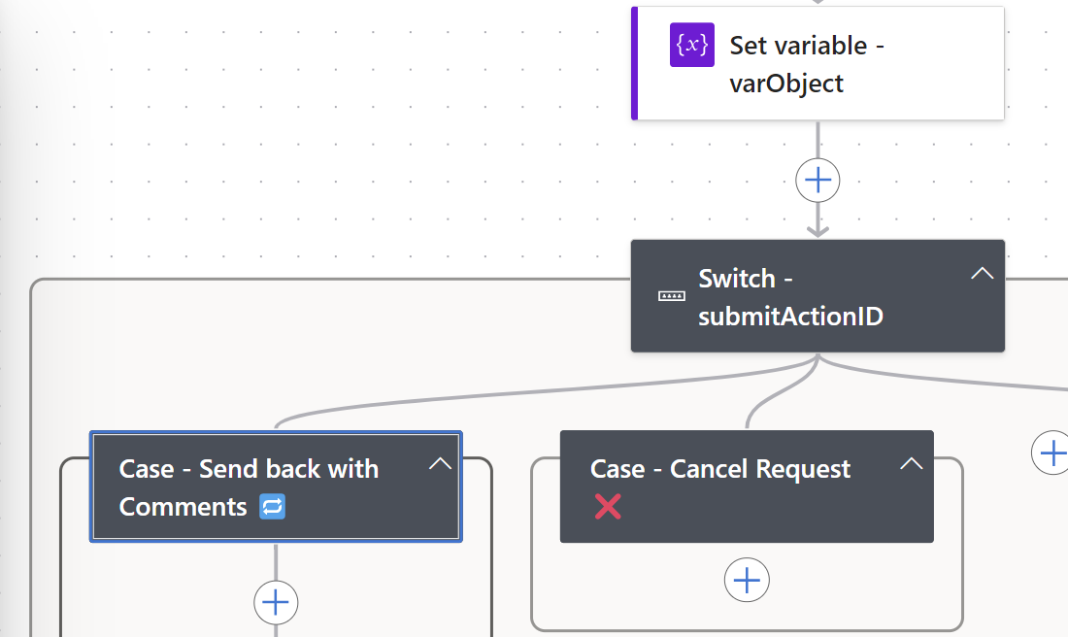Collapse the Case - Cancel Request card
The image size is (1068, 637).
point(911,464)
